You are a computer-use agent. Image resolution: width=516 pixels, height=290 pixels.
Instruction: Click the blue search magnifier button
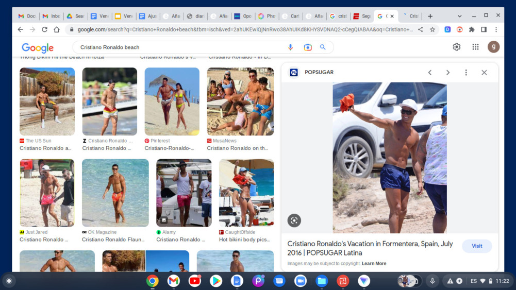[323, 47]
